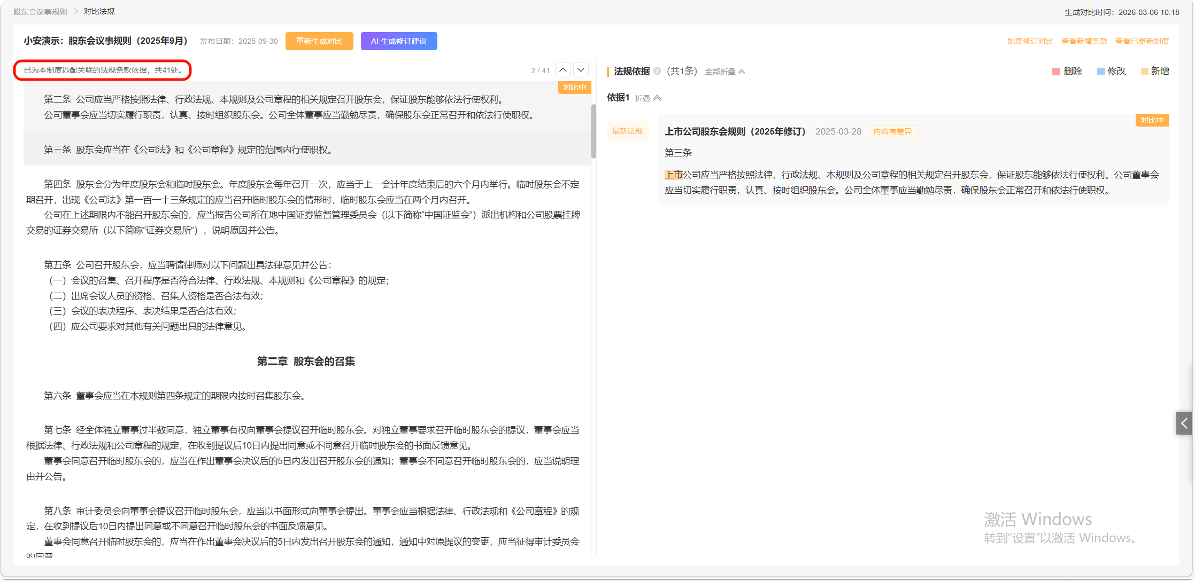
Task: Click info icon beside 法规依据
Action: (x=657, y=71)
